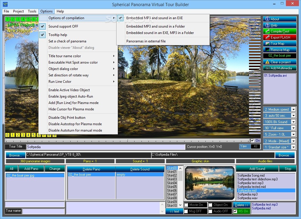
Task: Click the SP application icon in title bar
Action: (x=5, y=4)
